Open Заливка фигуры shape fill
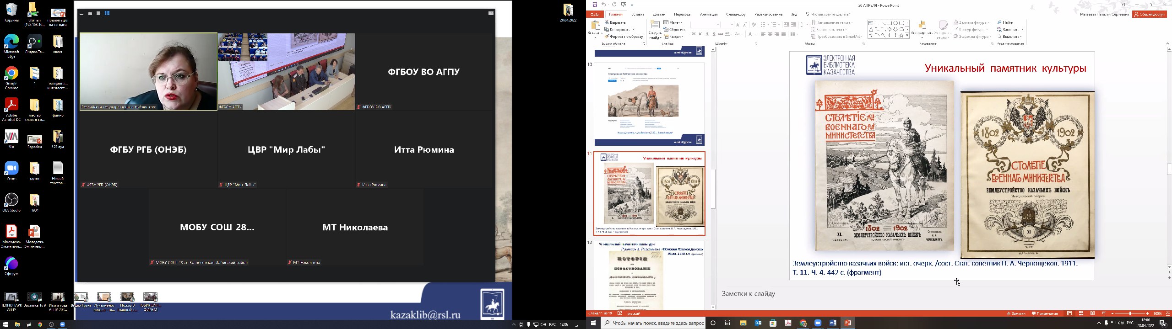The height and width of the screenshot is (329, 1172). click(x=972, y=22)
